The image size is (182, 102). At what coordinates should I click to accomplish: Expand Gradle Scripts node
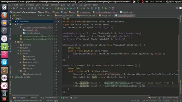point(13,77)
